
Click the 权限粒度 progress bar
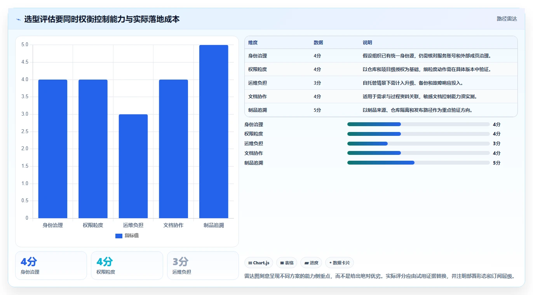pyautogui.click(x=418, y=134)
